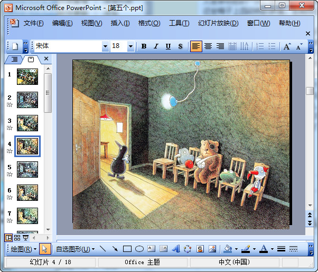Select slide 1 thumbnail
The width and height of the screenshot is (318, 272).
pos(27,76)
